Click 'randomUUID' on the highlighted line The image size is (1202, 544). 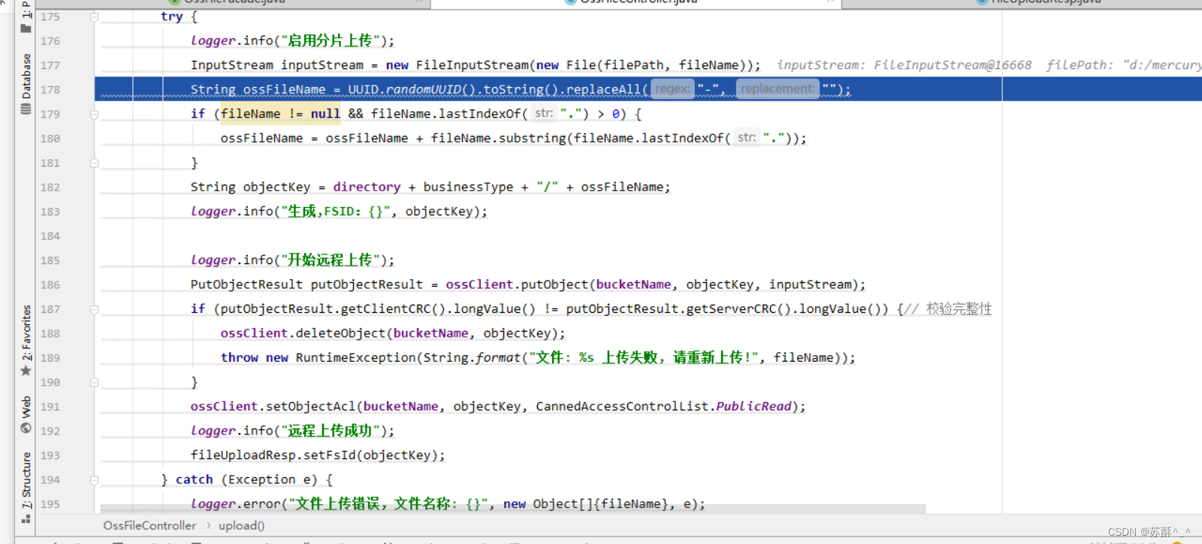[x=423, y=89]
